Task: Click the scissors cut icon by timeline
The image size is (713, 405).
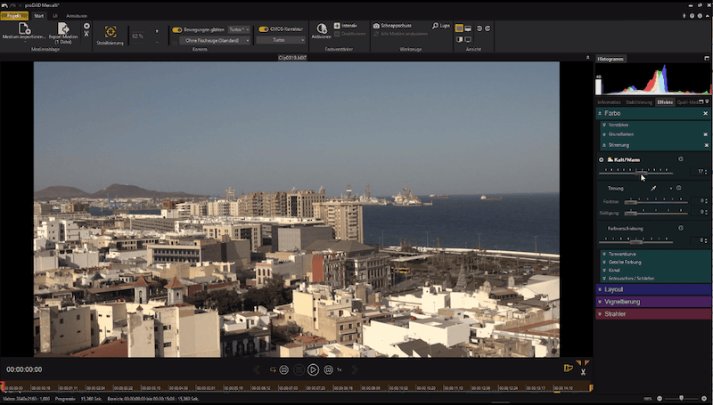Action: pos(583,371)
